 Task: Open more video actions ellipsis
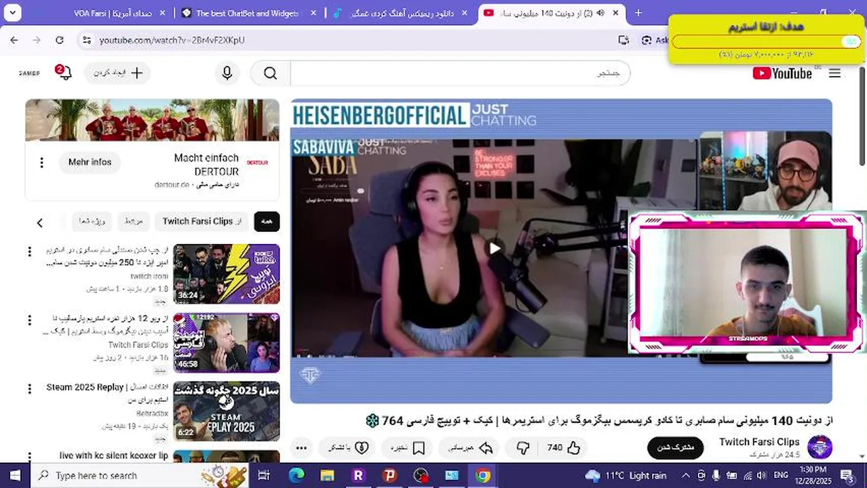[x=302, y=447]
